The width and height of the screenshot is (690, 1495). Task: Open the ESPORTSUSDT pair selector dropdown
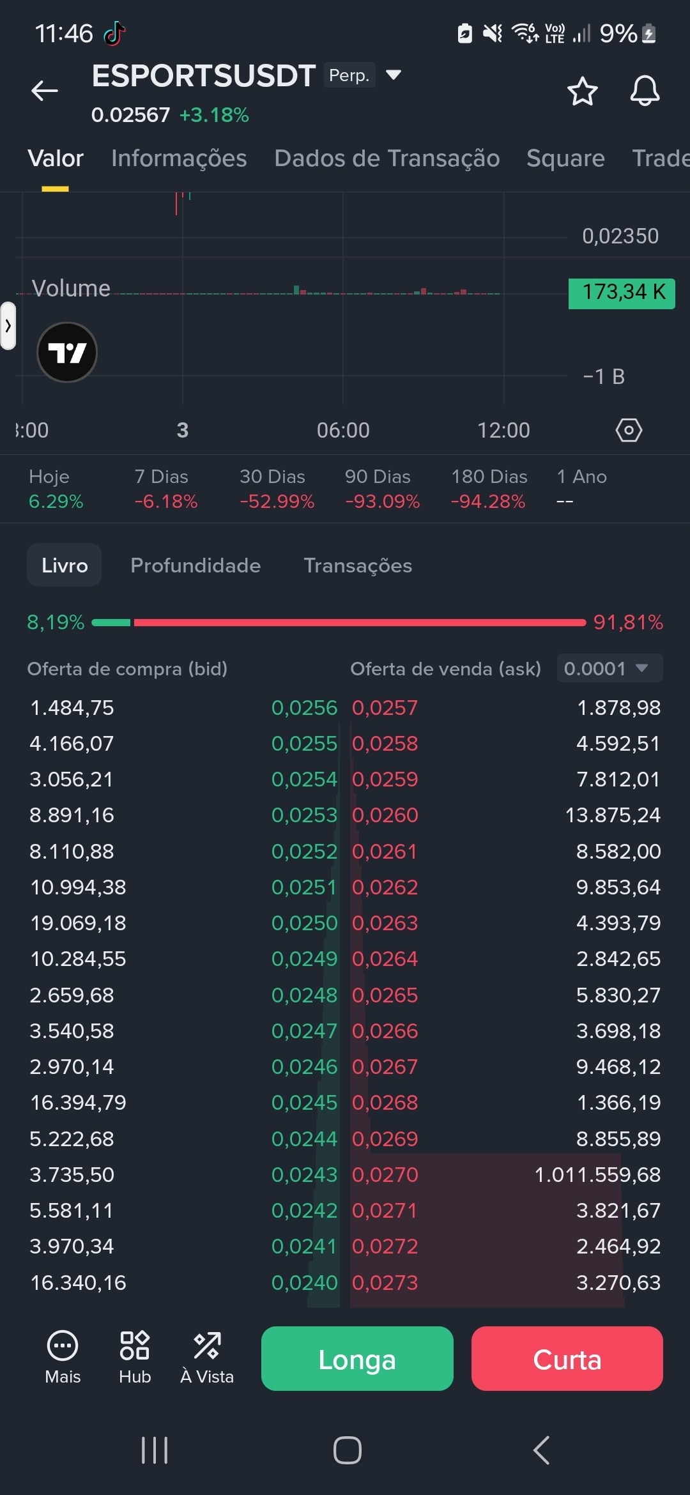[x=394, y=75]
